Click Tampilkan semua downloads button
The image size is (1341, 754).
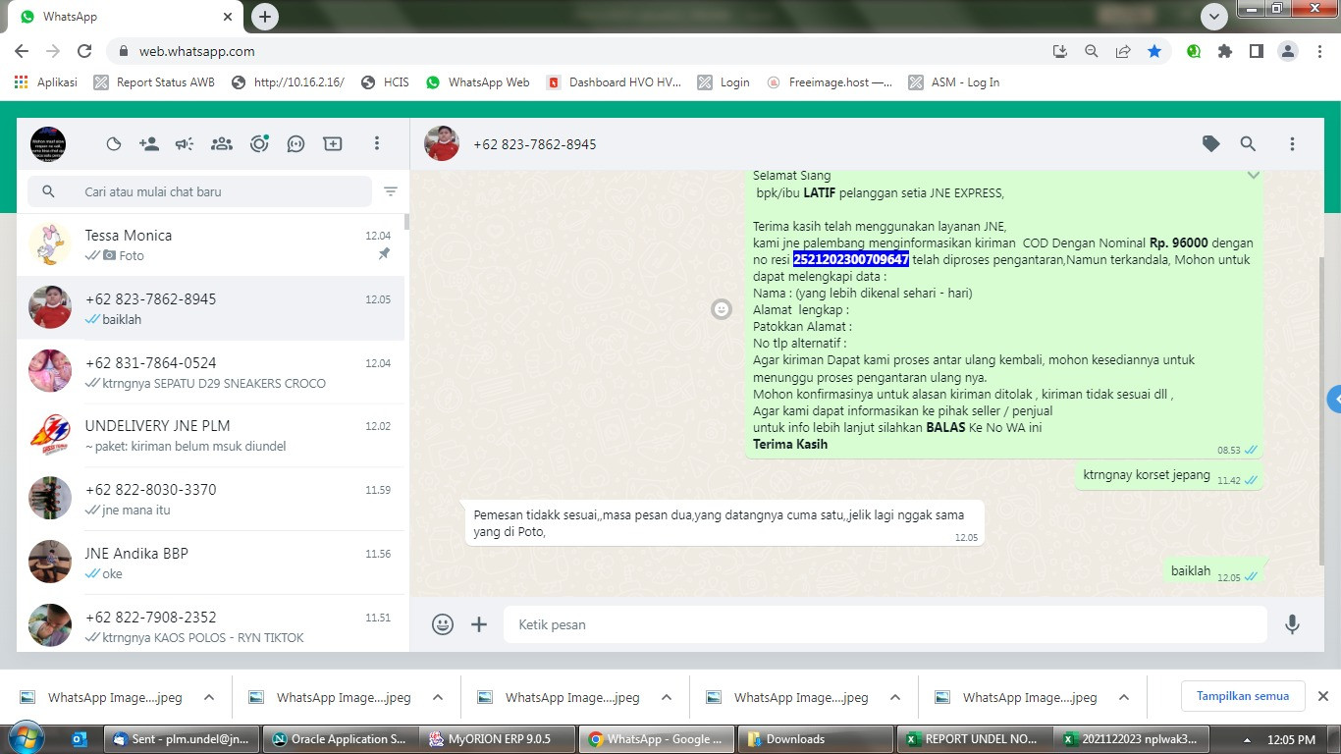tap(1243, 696)
